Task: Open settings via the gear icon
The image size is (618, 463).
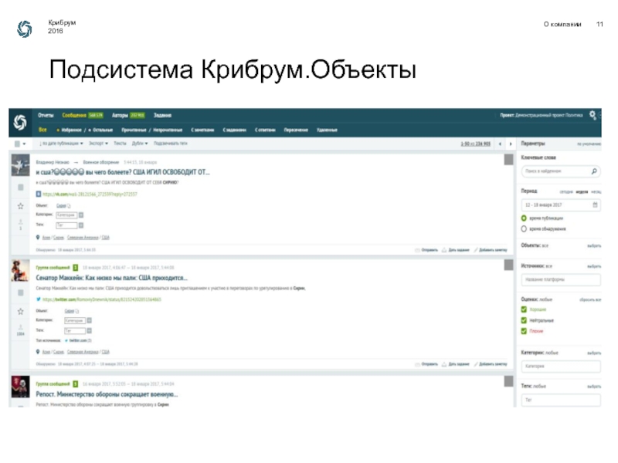Action: click(593, 115)
